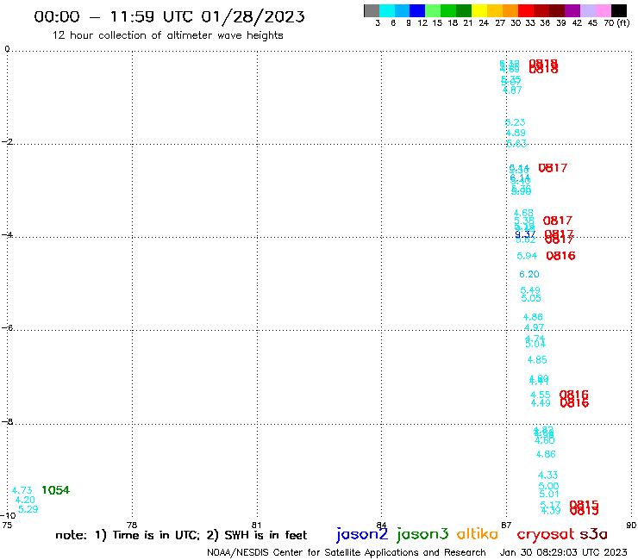Select the -2 latitude axis label
This screenshot has width=638, height=560.
7,141
